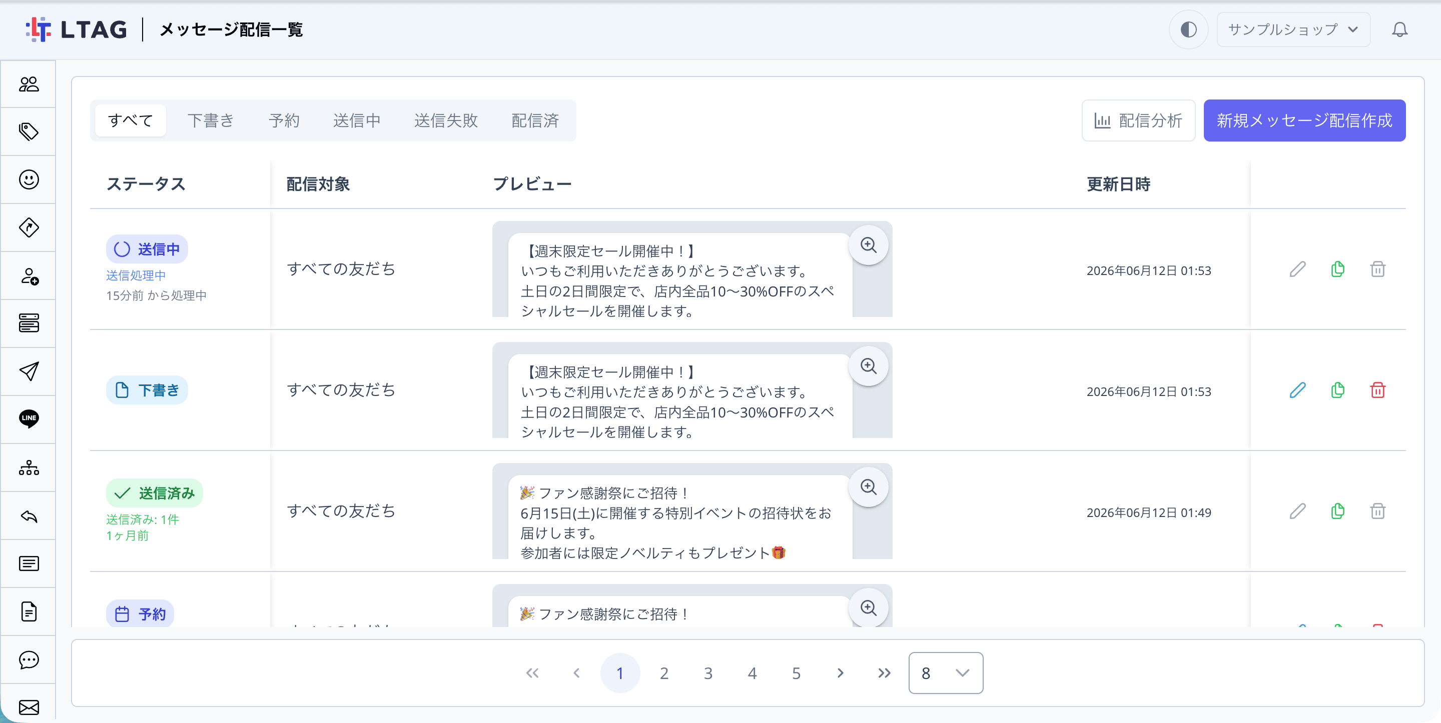Delete the draft message with trash icon
This screenshot has width=1441, height=723.
(x=1377, y=390)
